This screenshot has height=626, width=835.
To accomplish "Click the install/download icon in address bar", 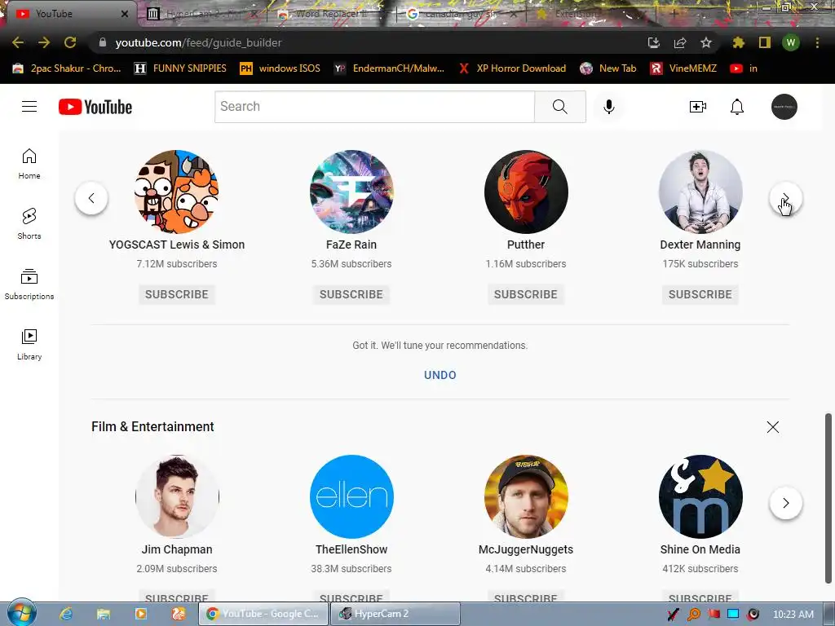I will pyautogui.click(x=654, y=42).
